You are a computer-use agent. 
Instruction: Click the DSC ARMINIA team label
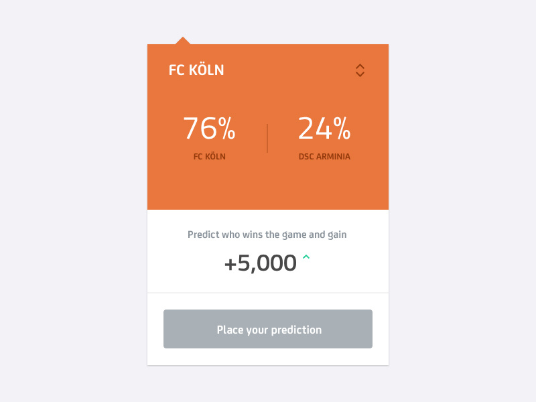tap(324, 157)
